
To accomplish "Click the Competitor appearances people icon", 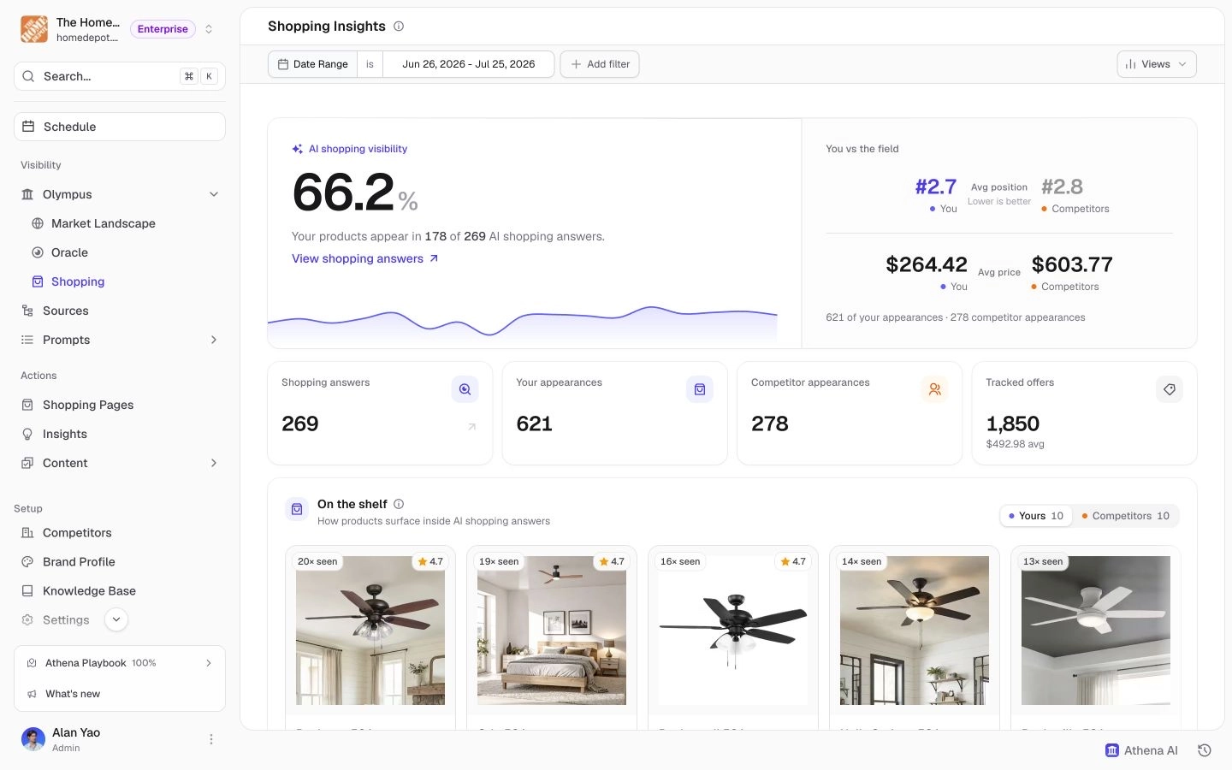I will tap(934, 389).
